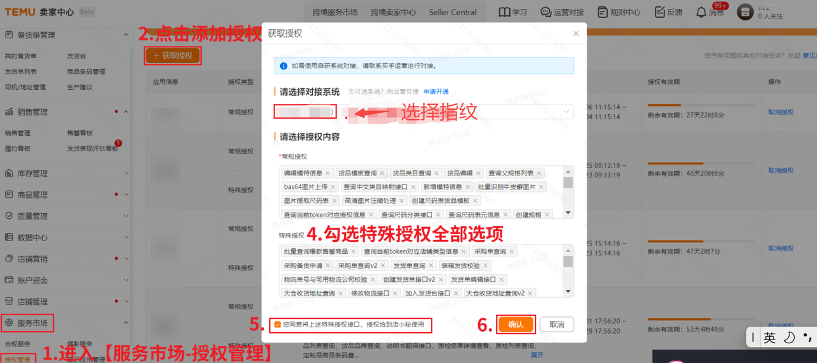Viewport: 817px width, 363px height.
Task: Open the 请选择对接系统 dropdown
Action: pyautogui.click(x=566, y=112)
